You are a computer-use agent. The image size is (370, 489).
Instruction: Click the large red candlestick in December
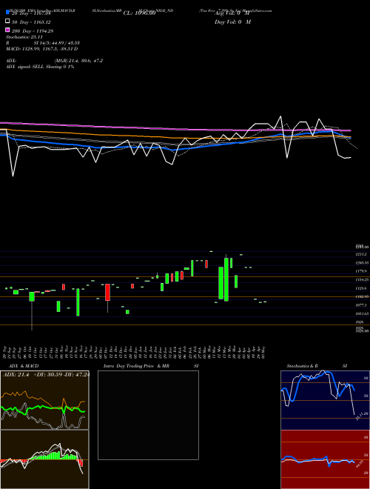point(108,292)
